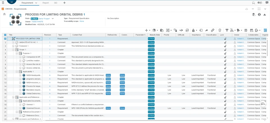Collapse the Applicability chapter node

(x=17, y=72)
